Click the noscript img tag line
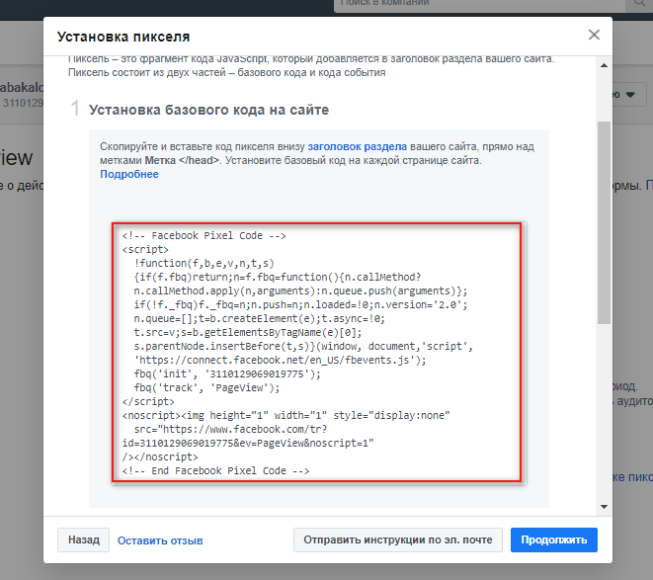This screenshot has height=580, width=653. coord(286,415)
